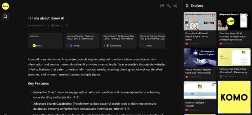This screenshot has height=115, width=252.
Task: Click citation number 2 after Interactive Chat
Action: tap(74, 97)
